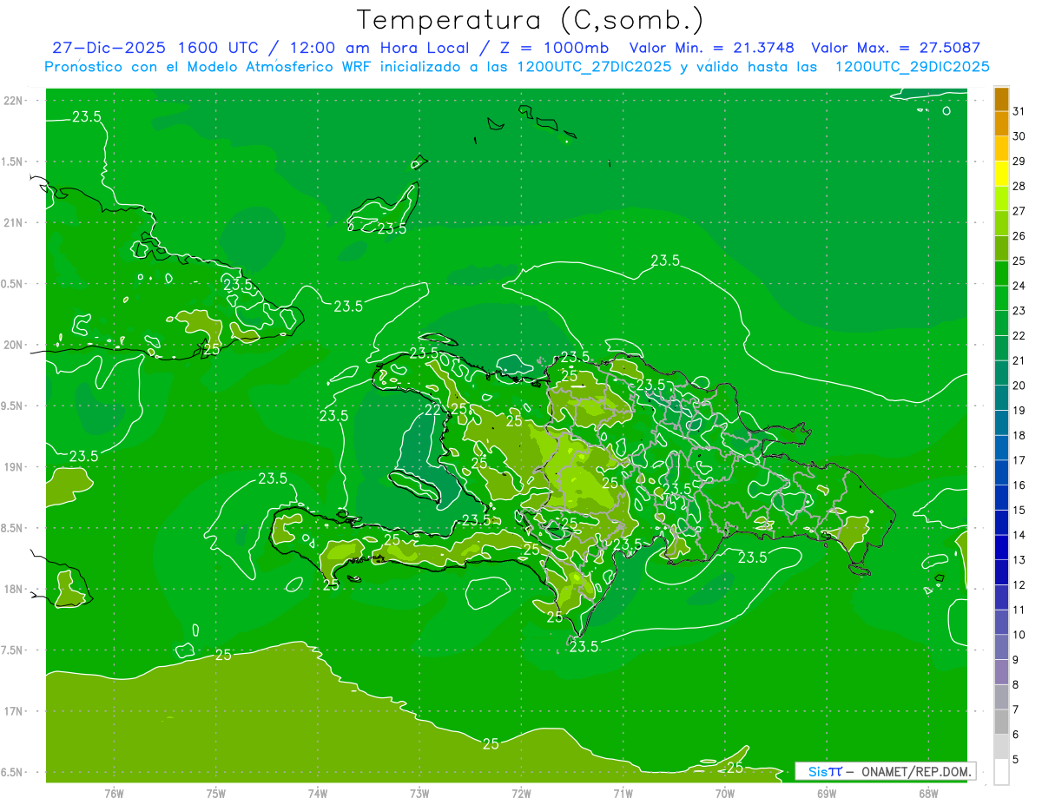
Task: Click the title "Temperatura (C,somb.)"
Action: [x=530, y=21]
